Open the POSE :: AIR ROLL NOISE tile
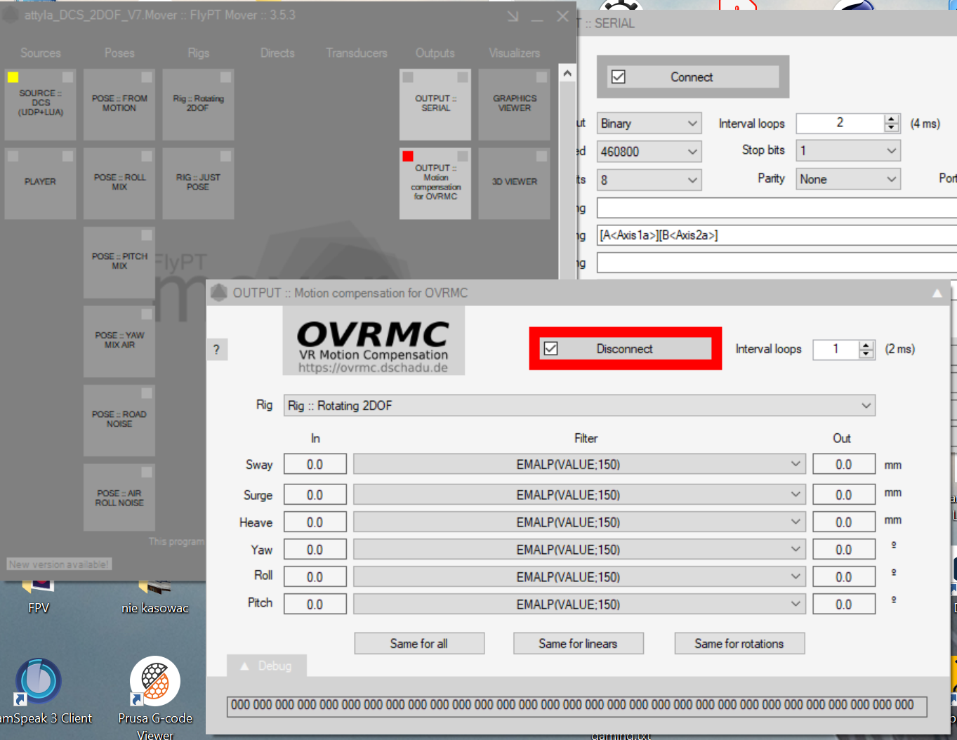The image size is (957, 740). 119,498
